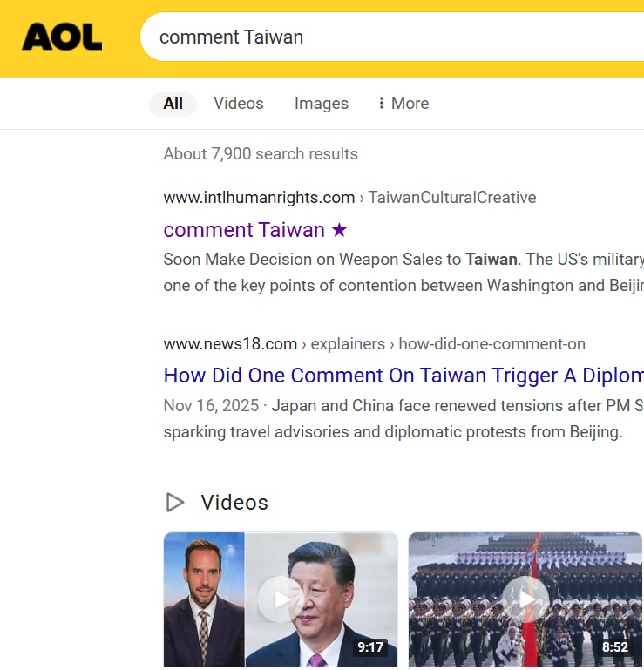The height and width of the screenshot is (670, 644).
Task: Open the Images tab
Action: point(322,104)
